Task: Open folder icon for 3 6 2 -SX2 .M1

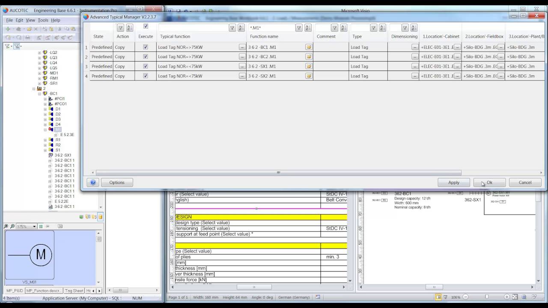Action: (308, 76)
